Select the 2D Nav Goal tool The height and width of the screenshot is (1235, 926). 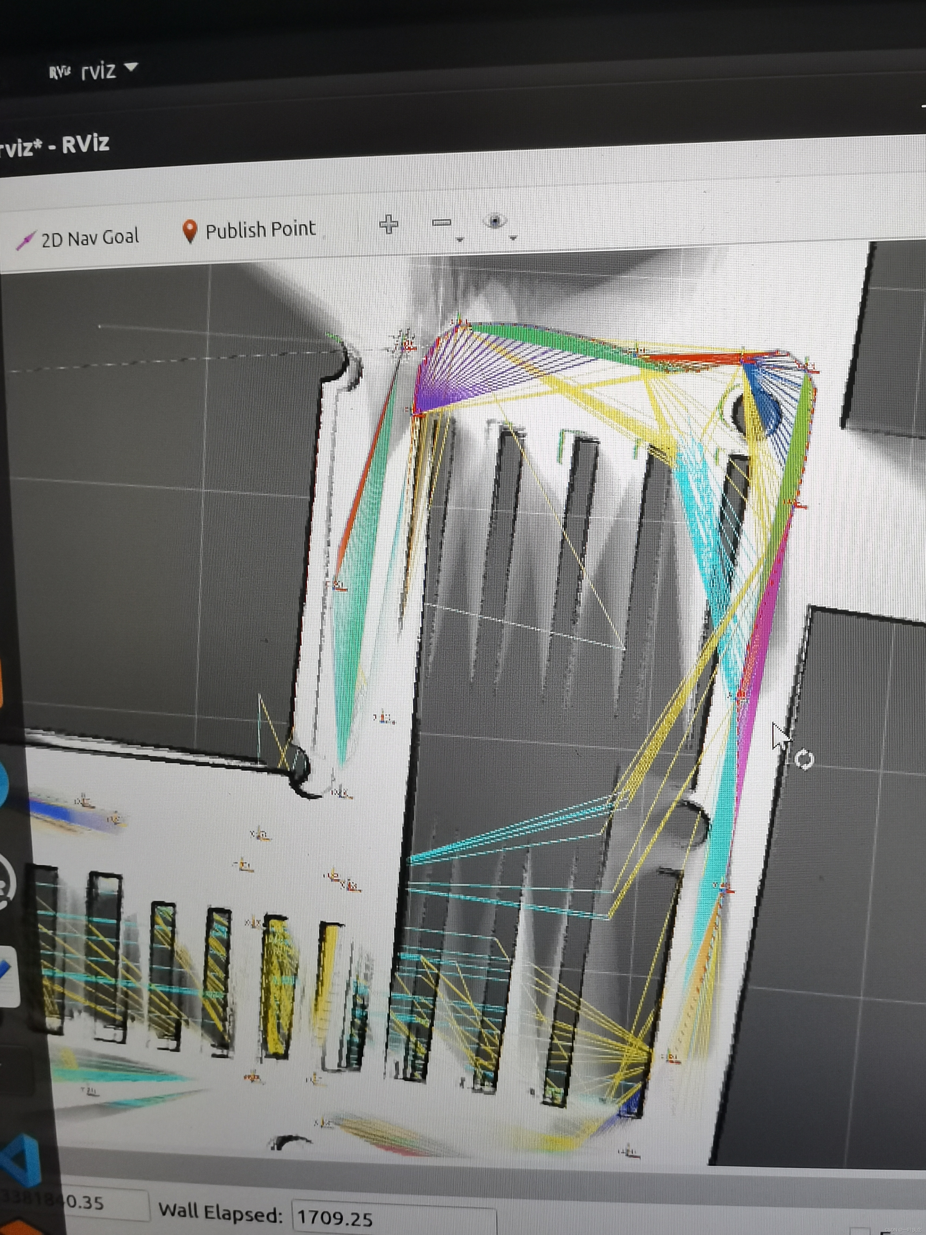(78, 239)
